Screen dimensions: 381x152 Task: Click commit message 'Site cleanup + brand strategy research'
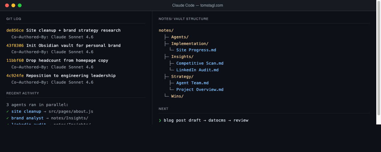pos(73,30)
